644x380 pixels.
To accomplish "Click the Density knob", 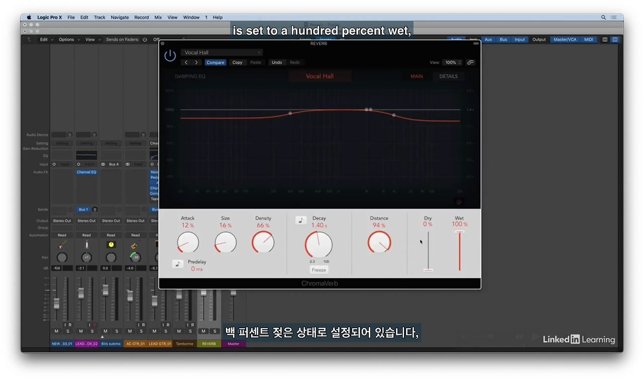I will [x=263, y=242].
